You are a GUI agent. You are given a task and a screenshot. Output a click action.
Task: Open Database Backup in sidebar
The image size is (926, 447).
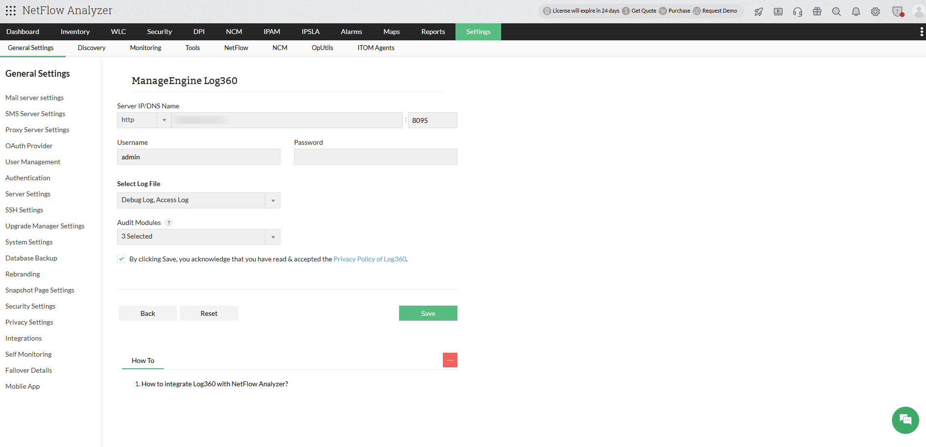[x=31, y=258]
